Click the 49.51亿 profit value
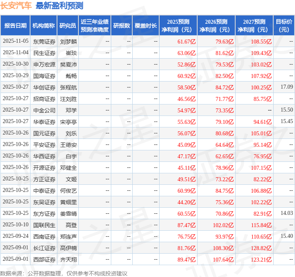 coord(187,179)
